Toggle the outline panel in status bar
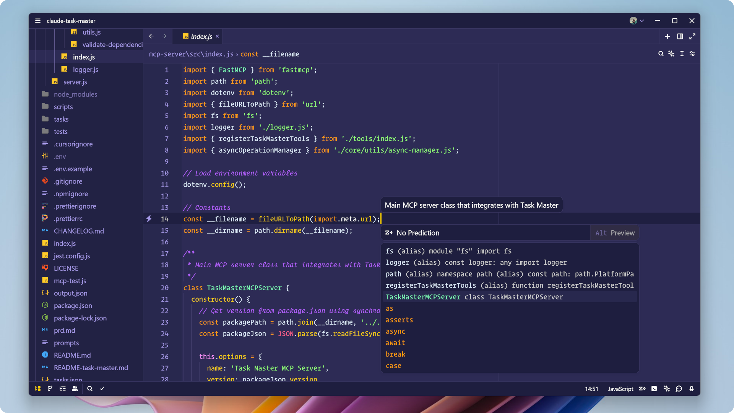This screenshot has width=734, height=413. coord(63,389)
